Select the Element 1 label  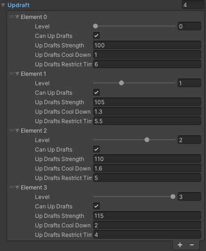click(34, 74)
